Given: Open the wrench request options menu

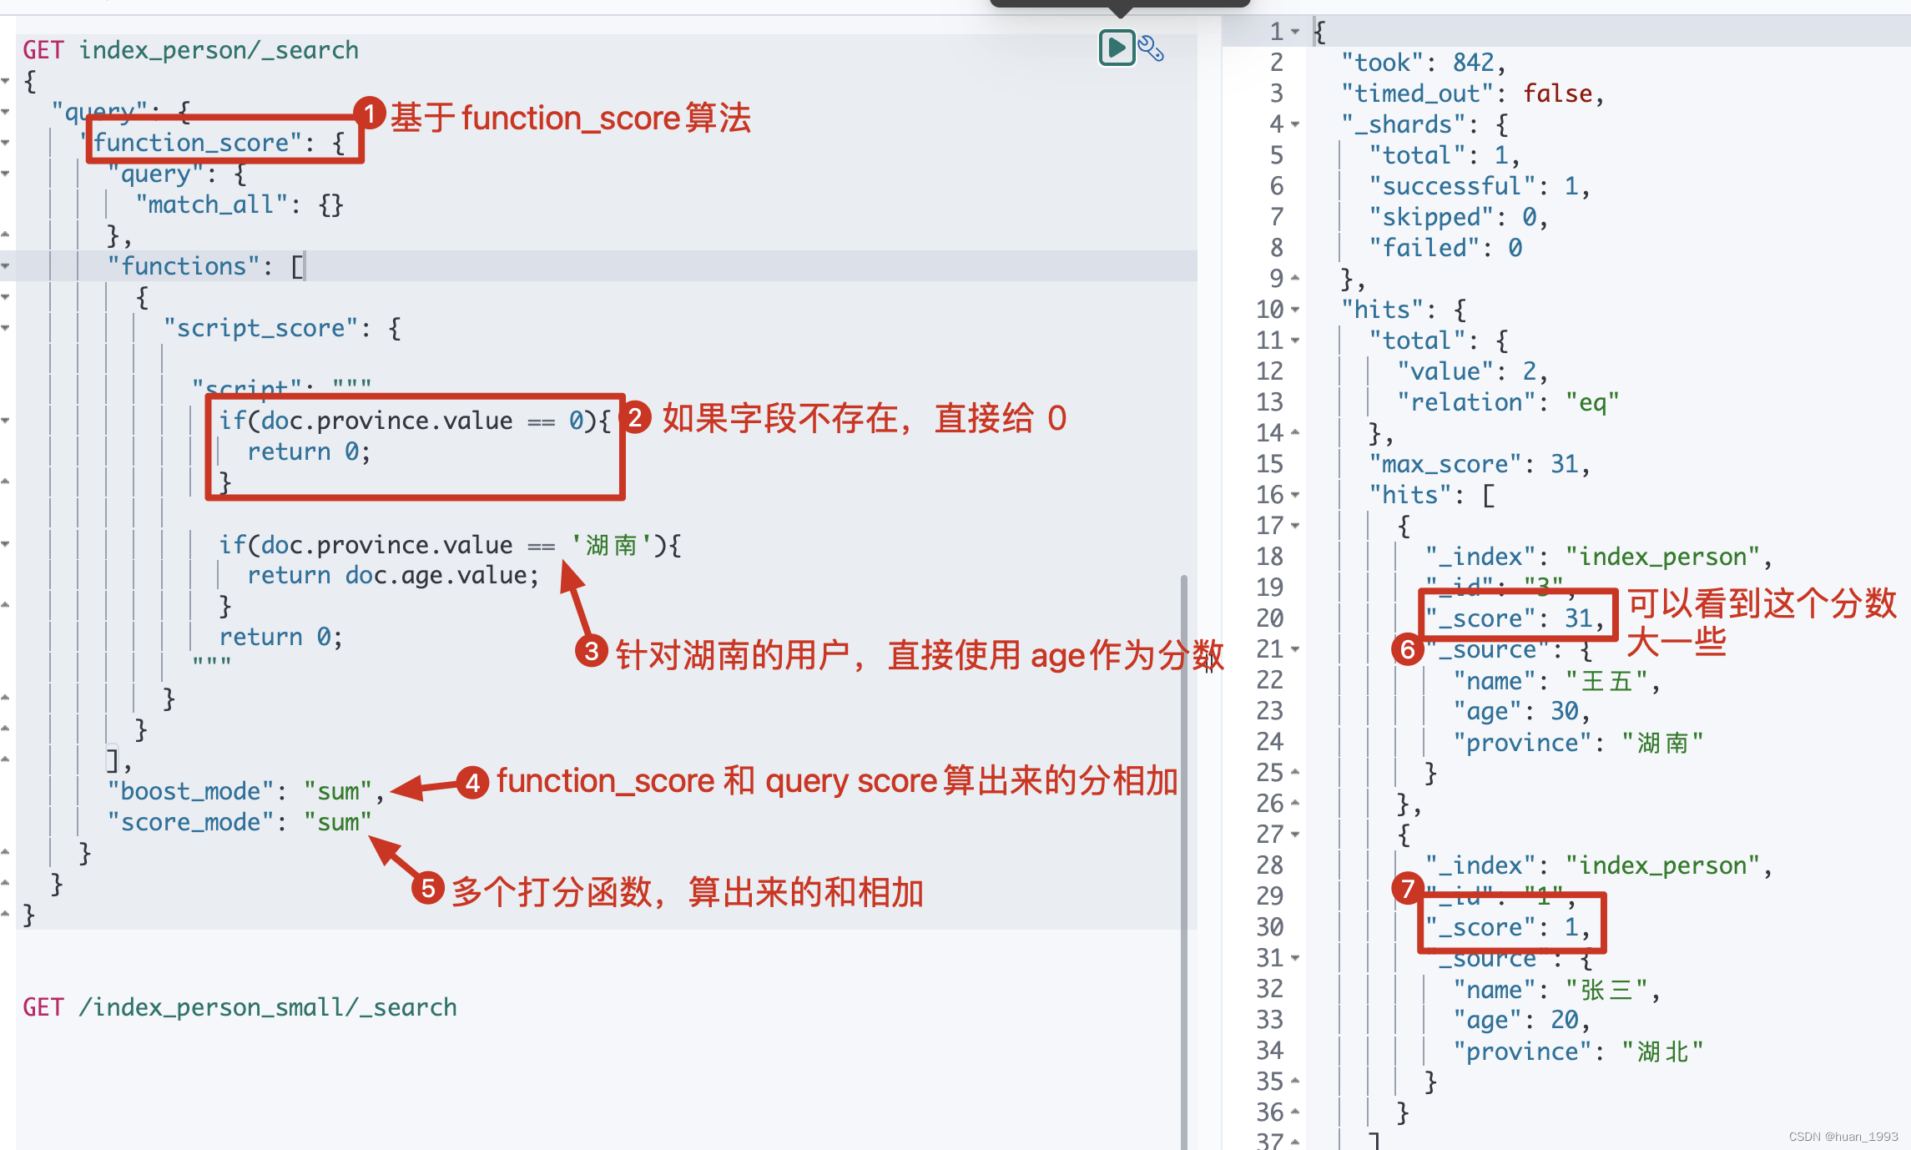Looking at the screenshot, I should (x=1152, y=48).
